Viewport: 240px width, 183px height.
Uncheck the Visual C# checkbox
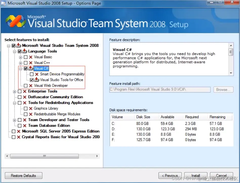pos(26,68)
